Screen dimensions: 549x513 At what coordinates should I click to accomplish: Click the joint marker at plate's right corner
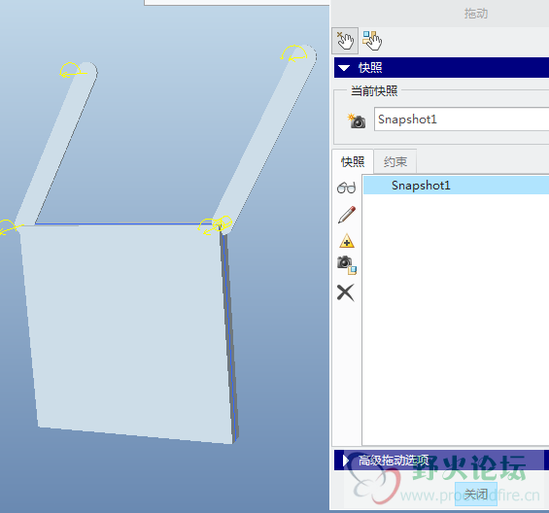pyautogui.click(x=215, y=224)
